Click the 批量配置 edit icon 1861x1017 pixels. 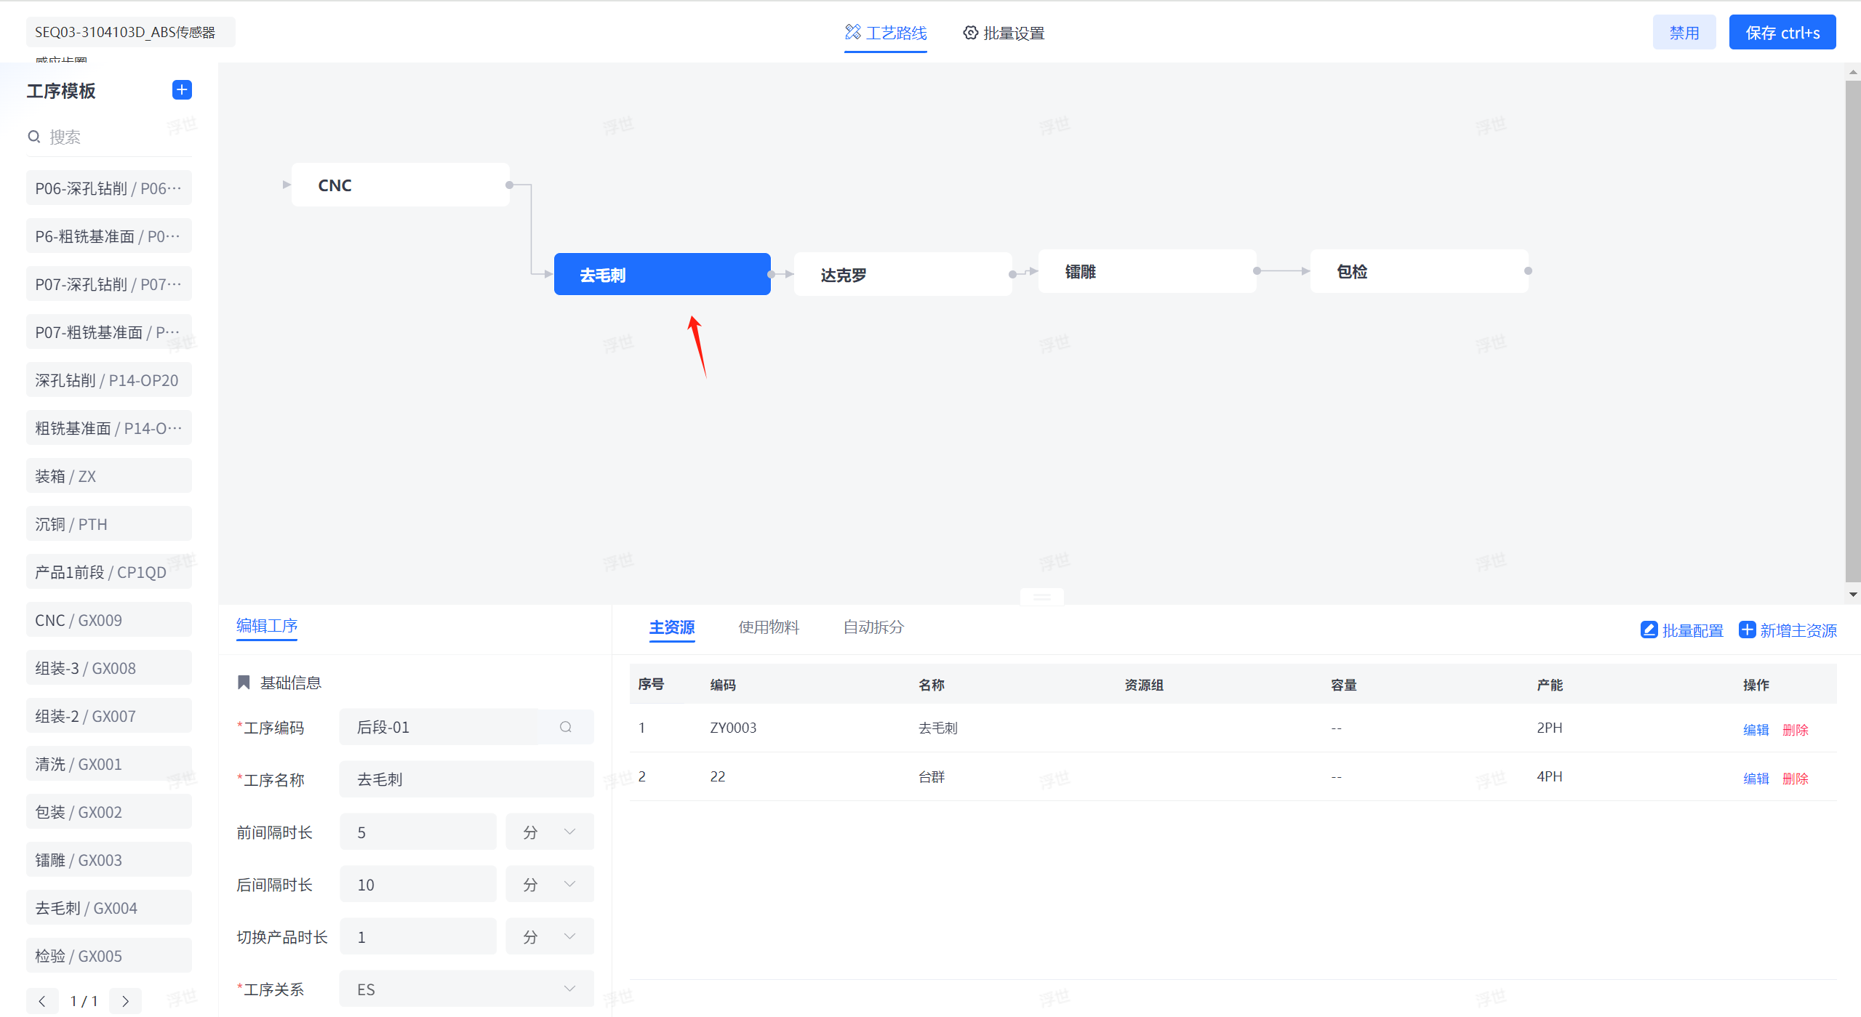1649,630
